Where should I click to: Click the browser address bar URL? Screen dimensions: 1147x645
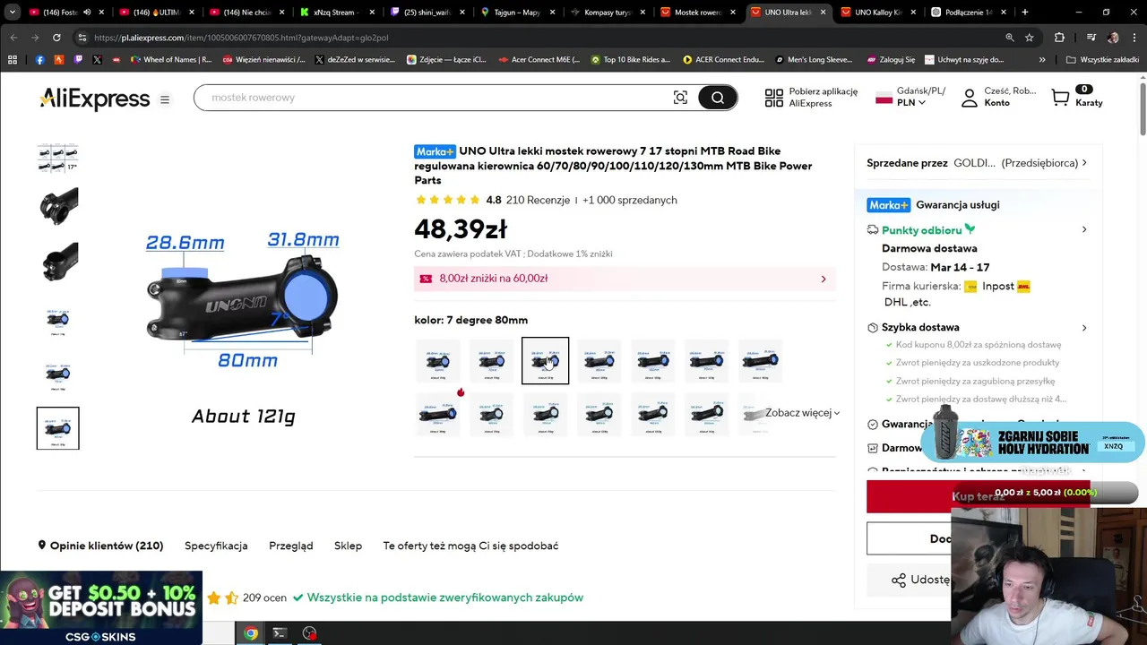[x=241, y=38]
